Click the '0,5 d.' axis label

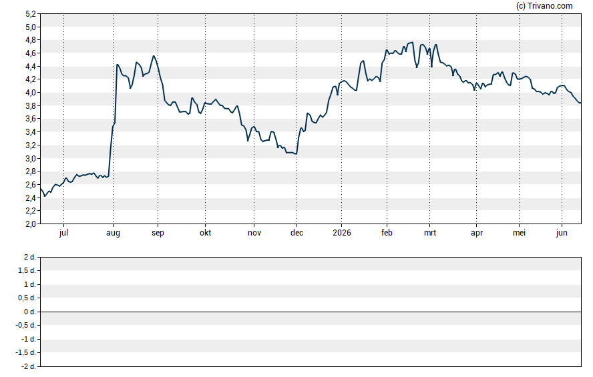pyautogui.click(x=27, y=298)
